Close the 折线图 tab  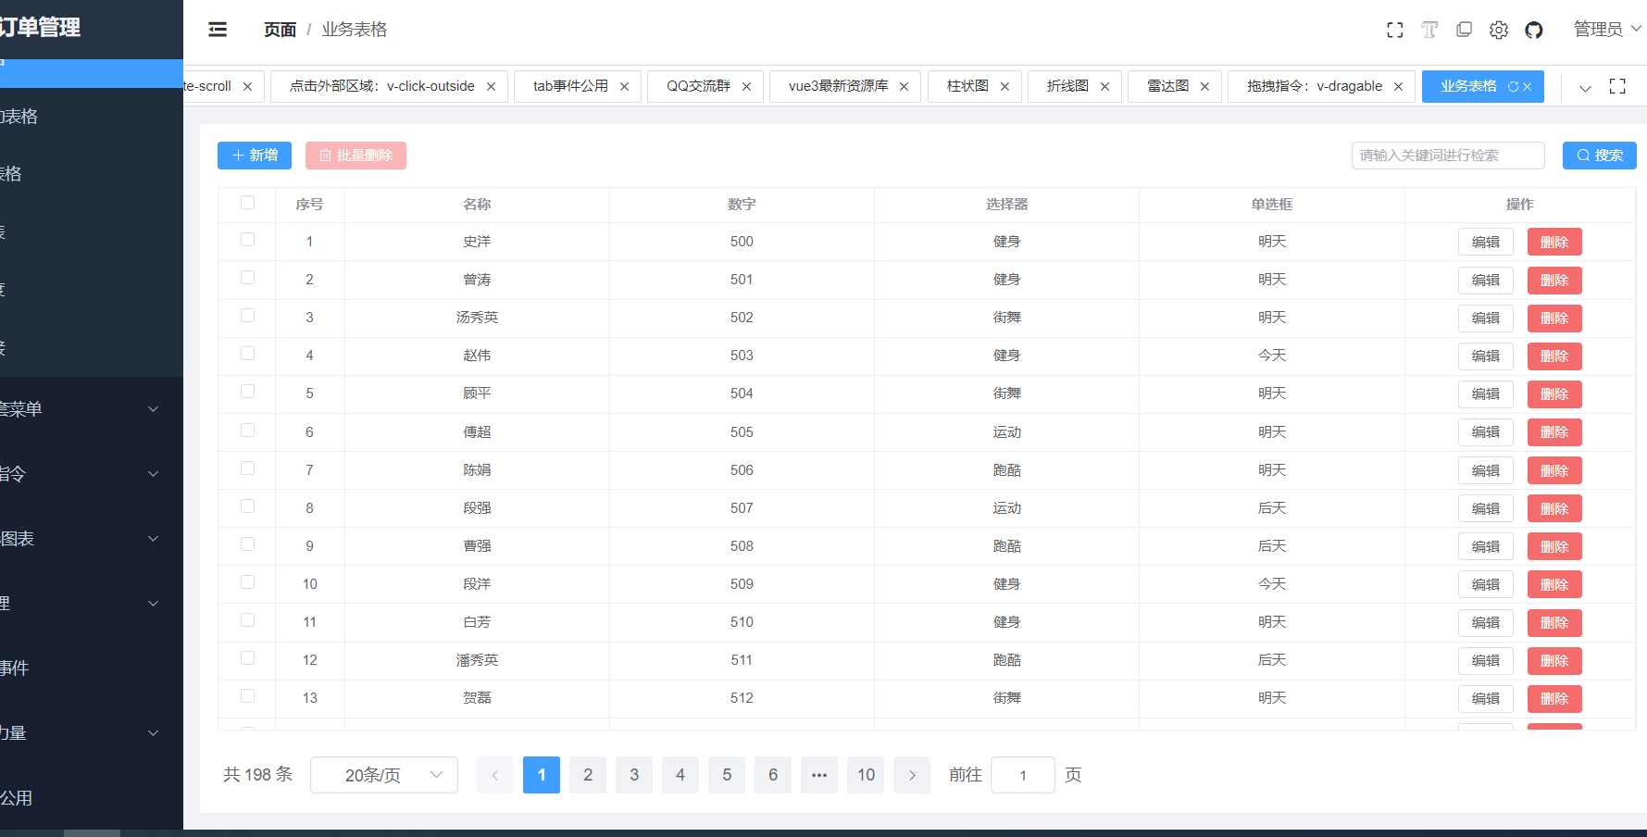pos(1104,86)
